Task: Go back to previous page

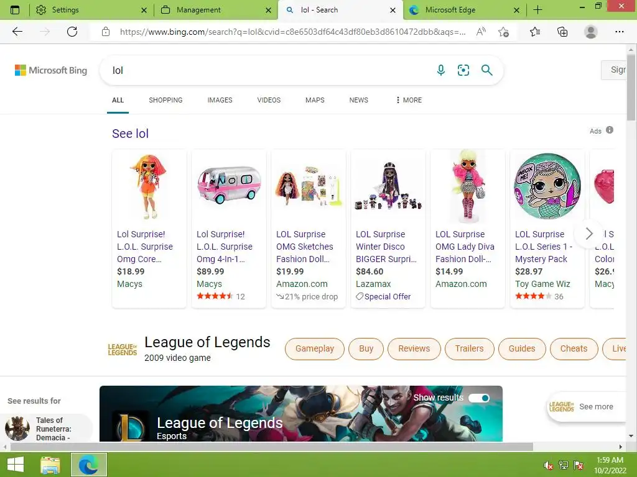Action: (x=17, y=32)
